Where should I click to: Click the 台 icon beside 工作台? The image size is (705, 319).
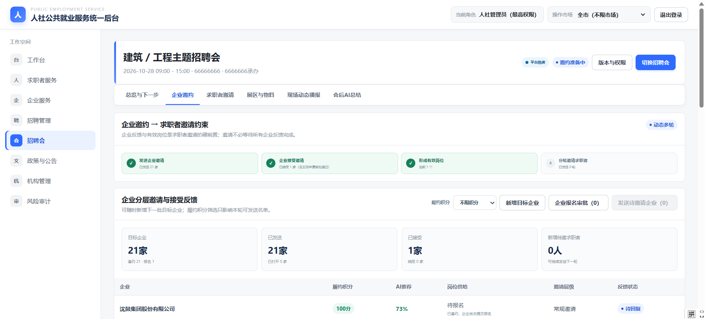coord(16,60)
